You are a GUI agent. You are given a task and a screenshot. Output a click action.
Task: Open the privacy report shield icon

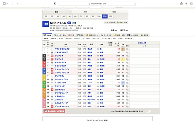pyautogui.click(x=55, y=4)
